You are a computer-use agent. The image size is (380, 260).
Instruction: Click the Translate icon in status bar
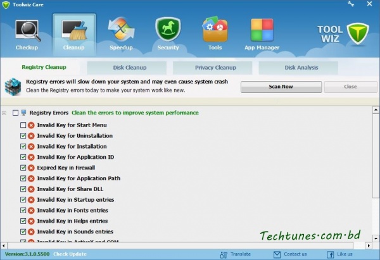tap(224, 255)
